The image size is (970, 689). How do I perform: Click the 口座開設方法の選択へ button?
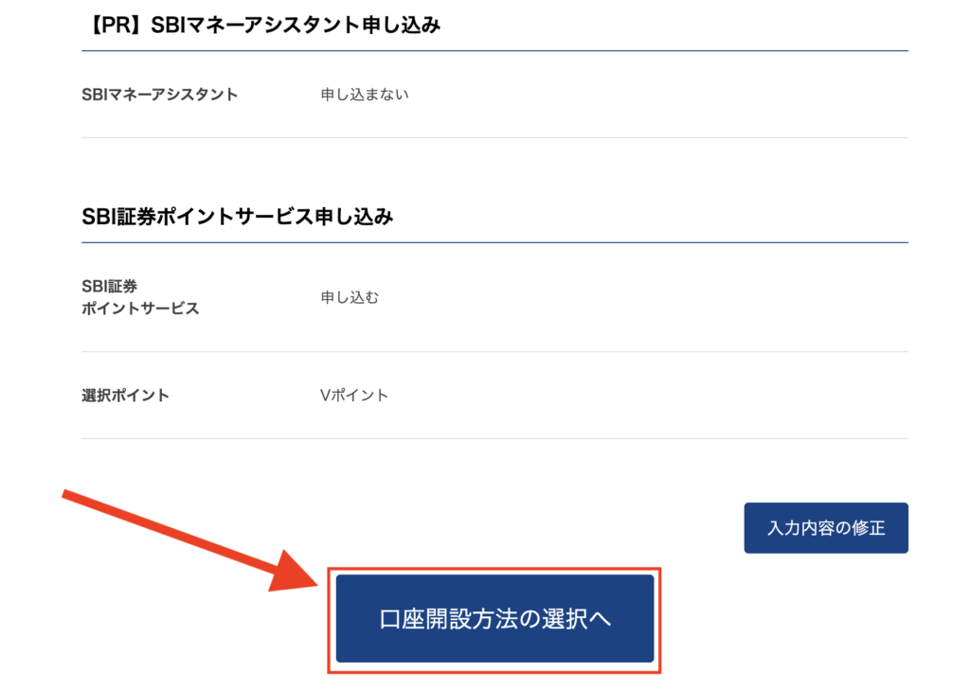point(494,619)
